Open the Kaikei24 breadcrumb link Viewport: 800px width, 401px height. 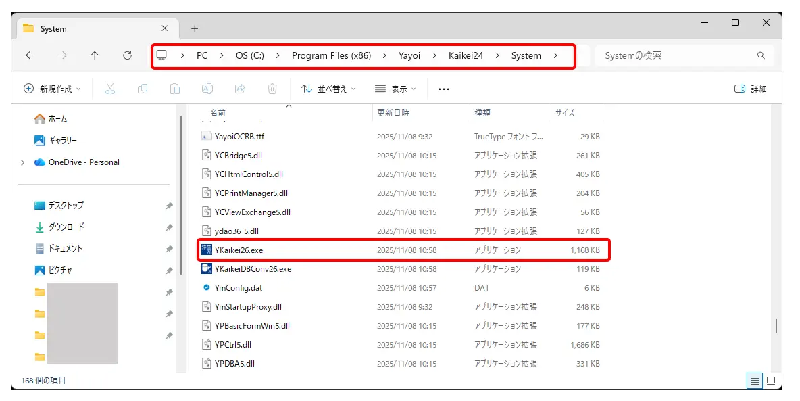coord(465,55)
